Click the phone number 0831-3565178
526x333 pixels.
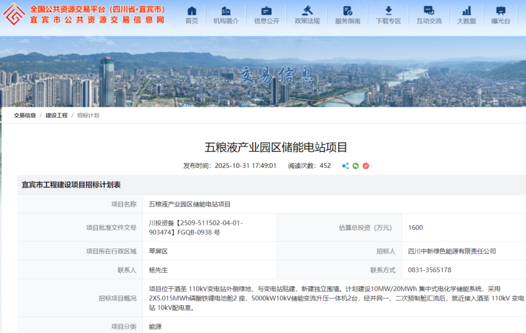pos(430,270)
